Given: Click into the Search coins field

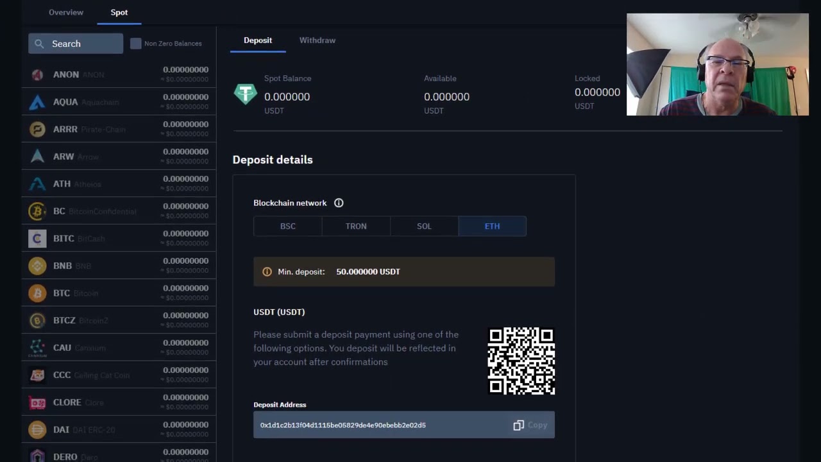Looking at the screenshot, I should 76,44.
